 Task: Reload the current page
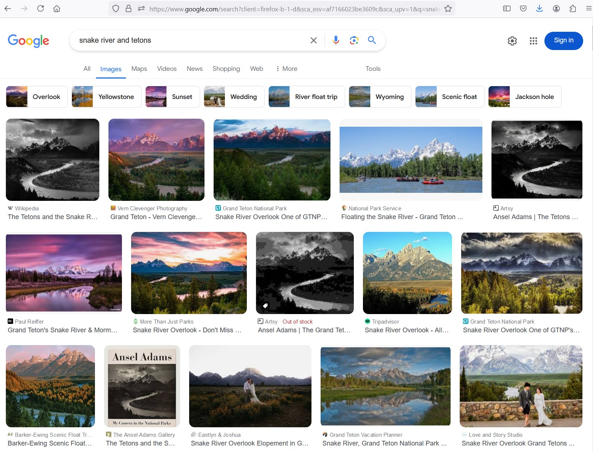(x=41, y=9)
